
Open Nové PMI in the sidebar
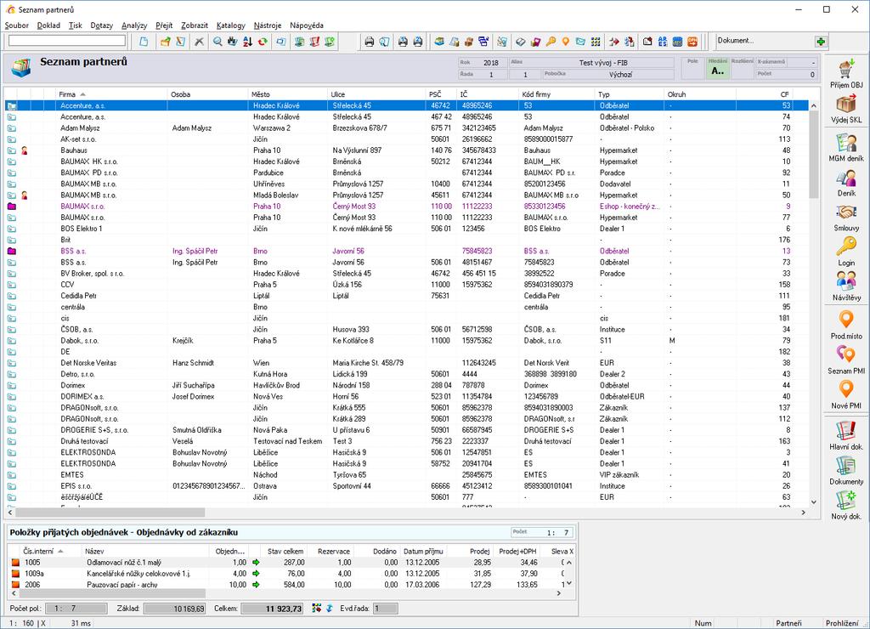[x=846, y=394]
